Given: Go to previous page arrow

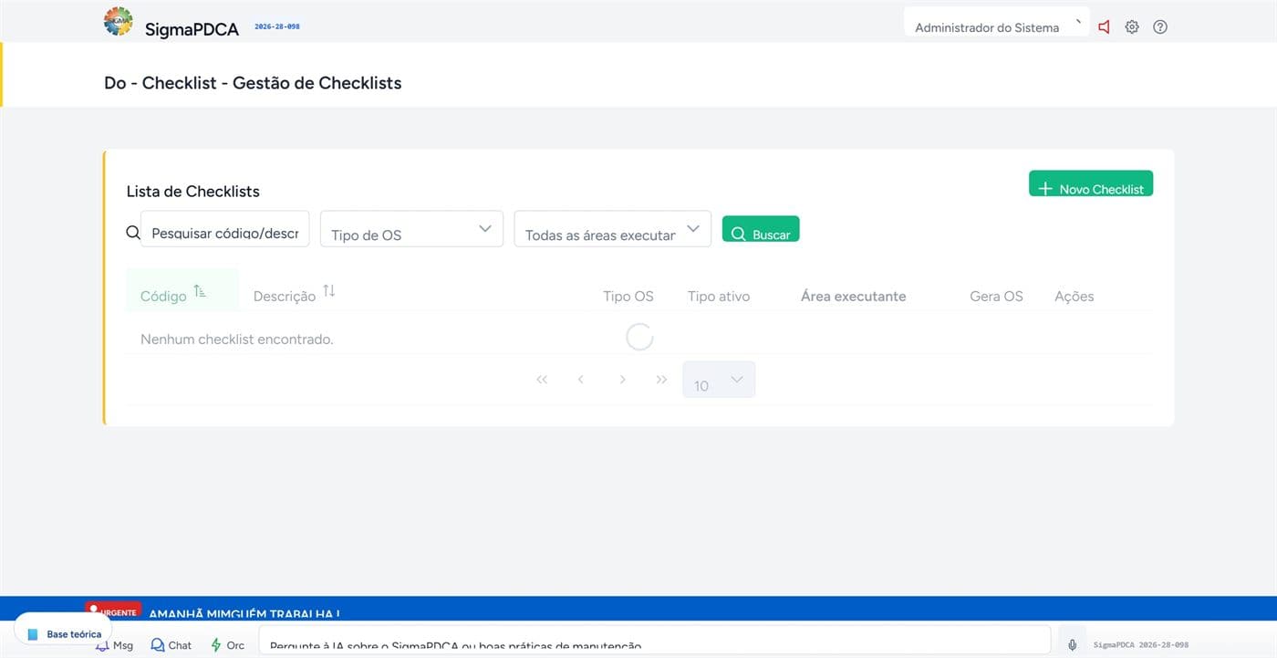Looking at the screenshot, I should [581, 380].
